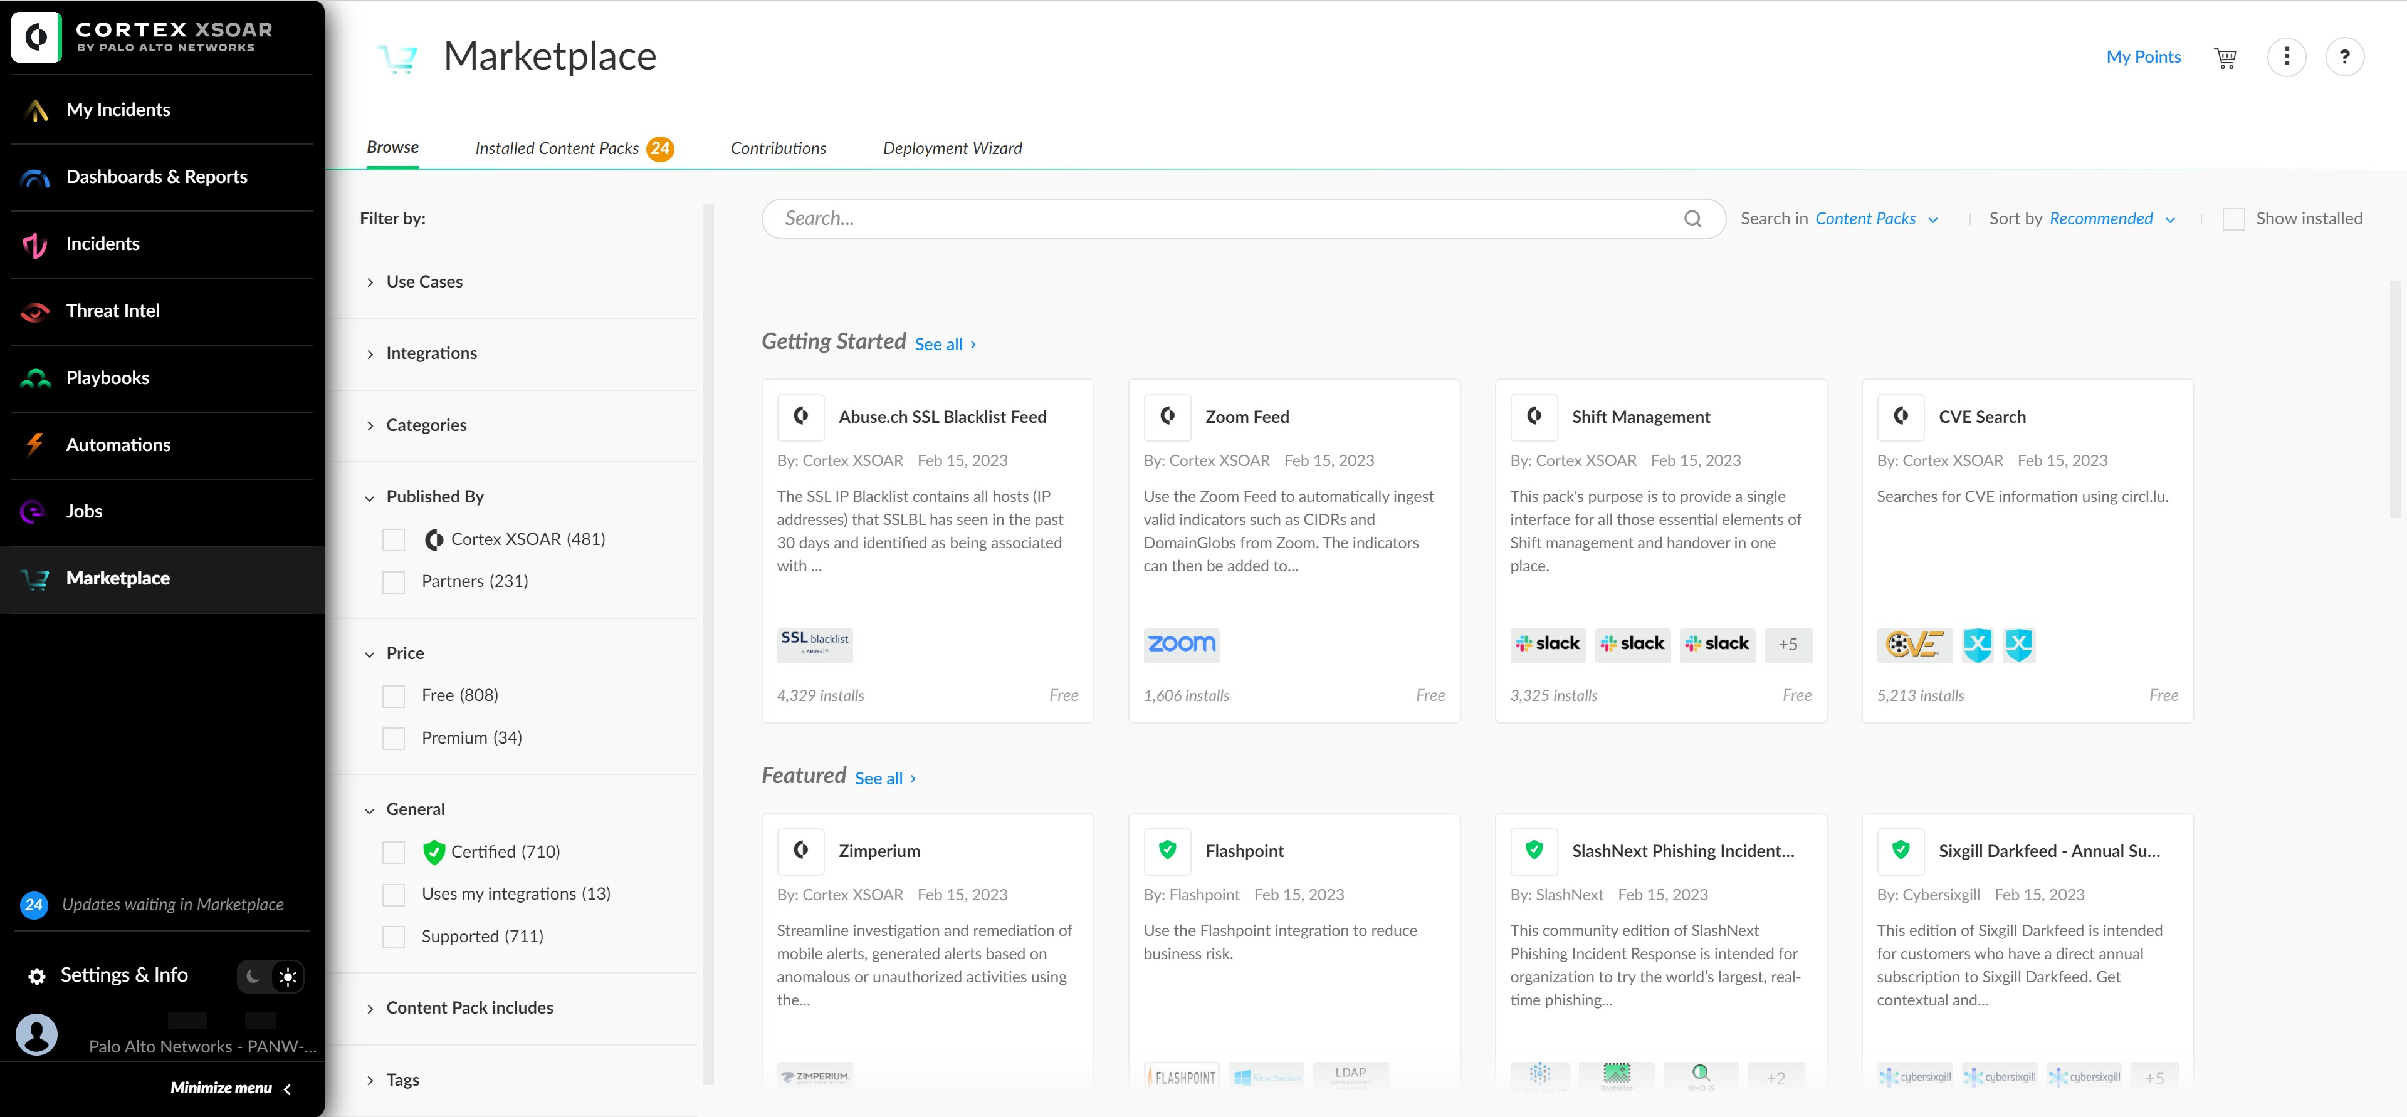Open the Contributions tab
This screenshot has height=1117, width=2407.
tap(777, 148)
